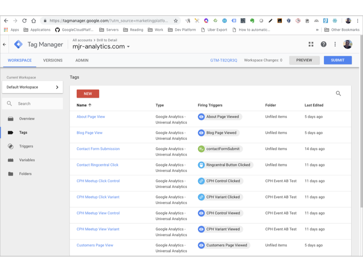The height and width of the screenshot is (272, 363).
Task: Click the red NEW tag button
Action: [88, 93]
